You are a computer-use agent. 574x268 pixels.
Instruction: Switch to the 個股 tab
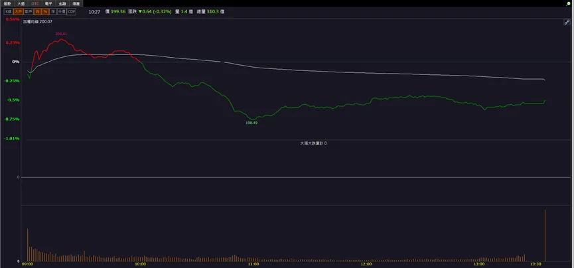[7, 4]
